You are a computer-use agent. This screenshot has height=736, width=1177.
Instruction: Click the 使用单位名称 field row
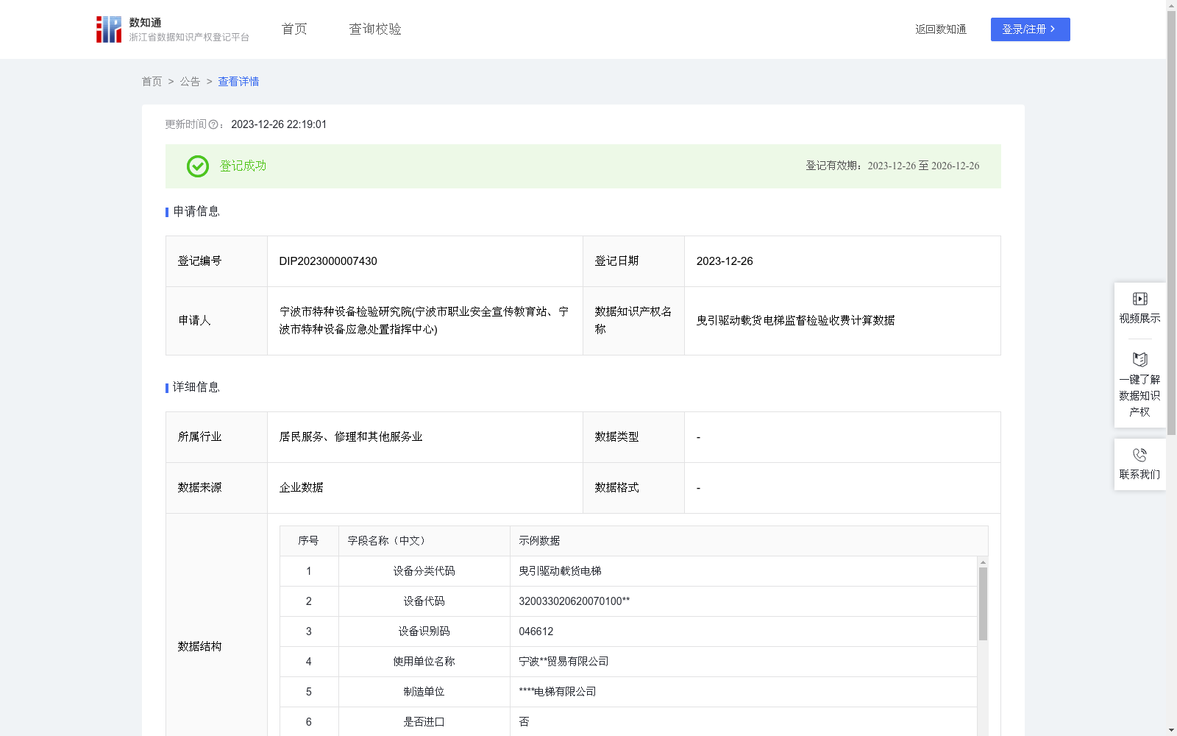[x=628, y=662]
